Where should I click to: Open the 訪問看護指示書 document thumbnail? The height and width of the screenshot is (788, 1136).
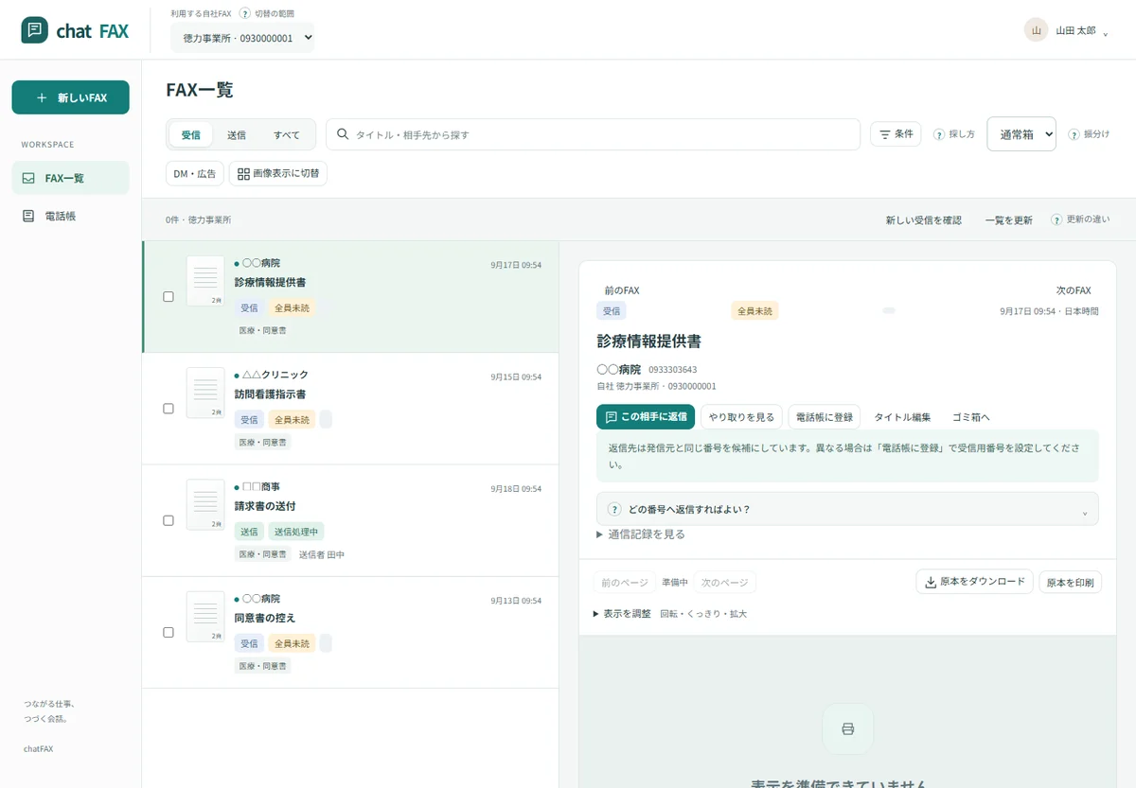205,393
